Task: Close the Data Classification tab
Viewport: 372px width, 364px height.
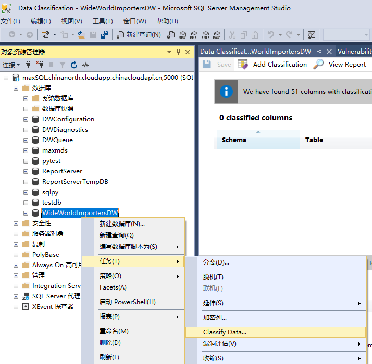Action: point(329,52)
